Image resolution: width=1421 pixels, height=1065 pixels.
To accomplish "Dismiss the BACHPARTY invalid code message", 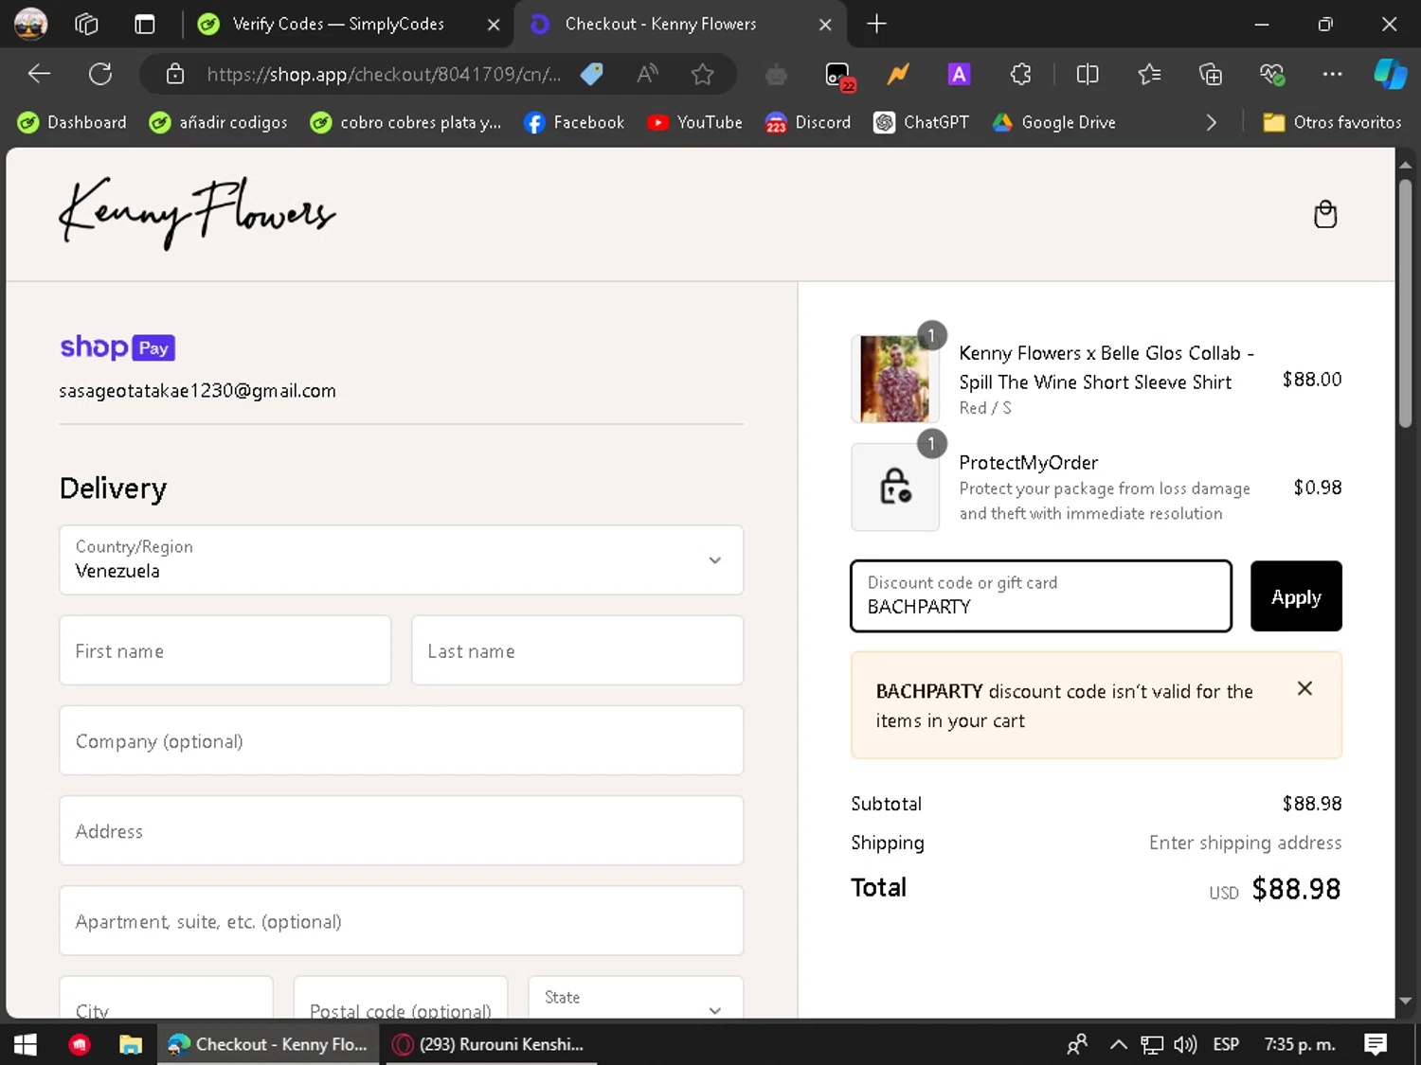I will coord(1304,689).
